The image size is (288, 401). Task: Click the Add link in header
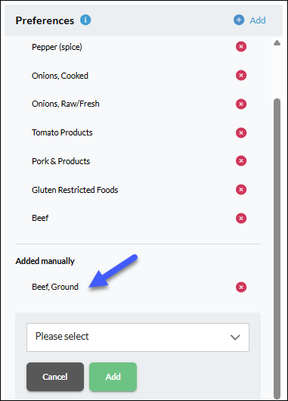258,20
